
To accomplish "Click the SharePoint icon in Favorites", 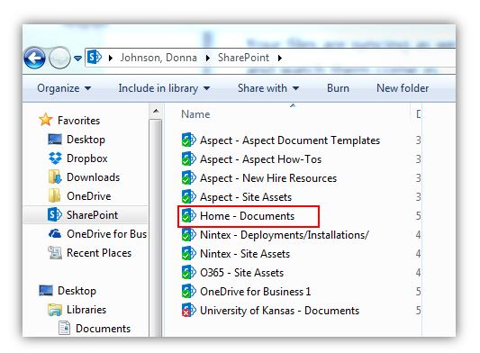I will coord(55,214).
